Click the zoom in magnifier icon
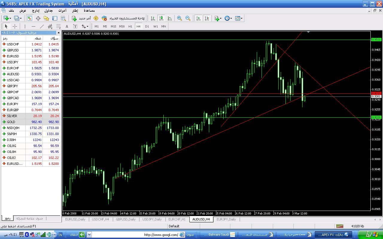The image size is (383, 239). tap(180, 18)
